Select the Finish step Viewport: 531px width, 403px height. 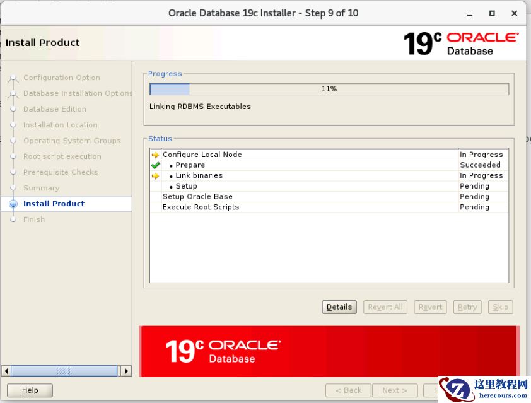click(x=34, y=219)
